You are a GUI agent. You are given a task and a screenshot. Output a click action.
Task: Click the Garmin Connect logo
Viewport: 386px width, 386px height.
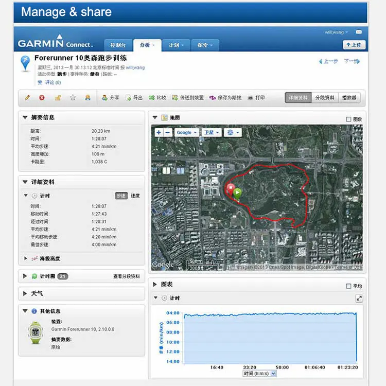click(55, 41)
